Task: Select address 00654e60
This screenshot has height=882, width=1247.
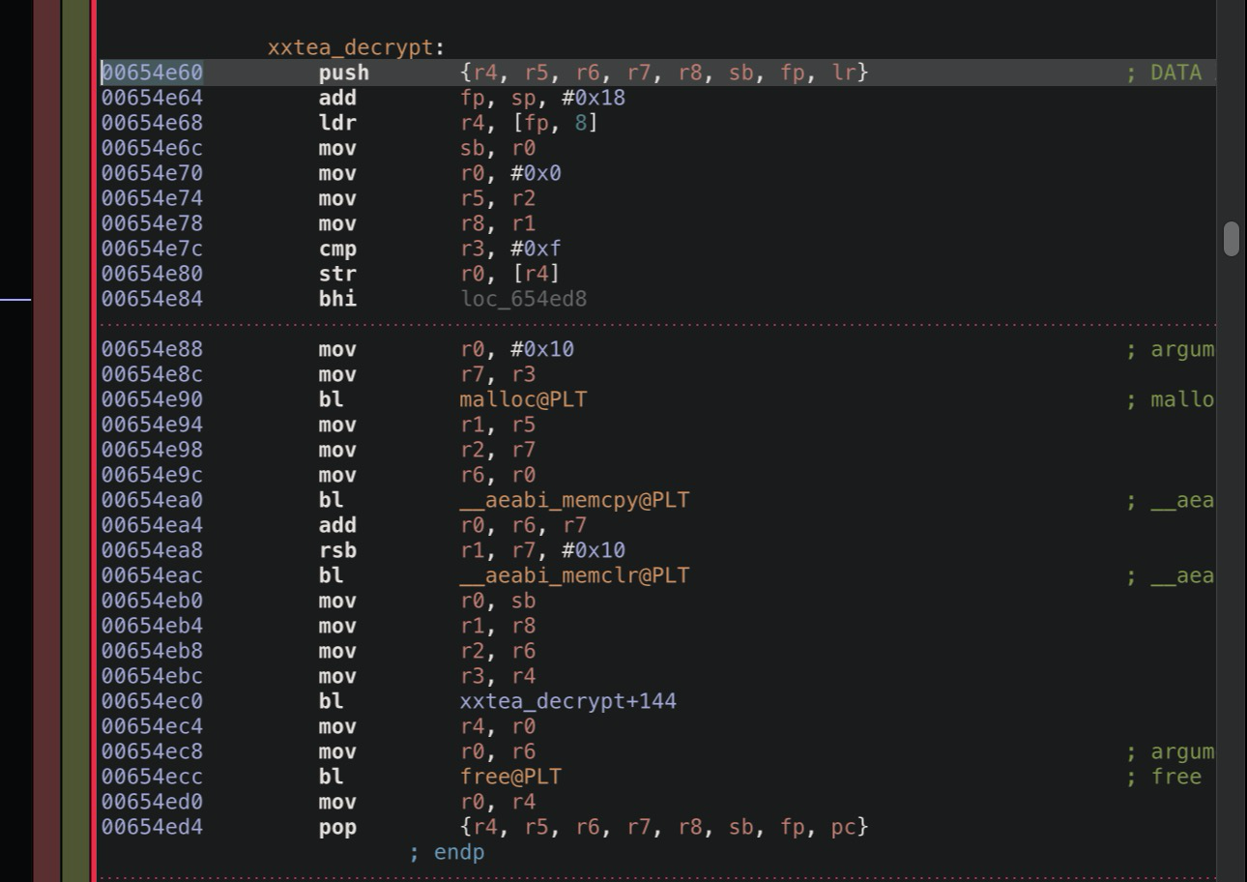Action: [x=153, y=73]
